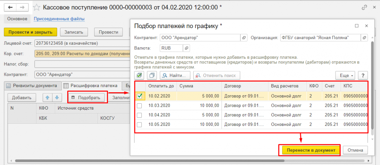Click the back navigation arrow

[x=11, y=7]
